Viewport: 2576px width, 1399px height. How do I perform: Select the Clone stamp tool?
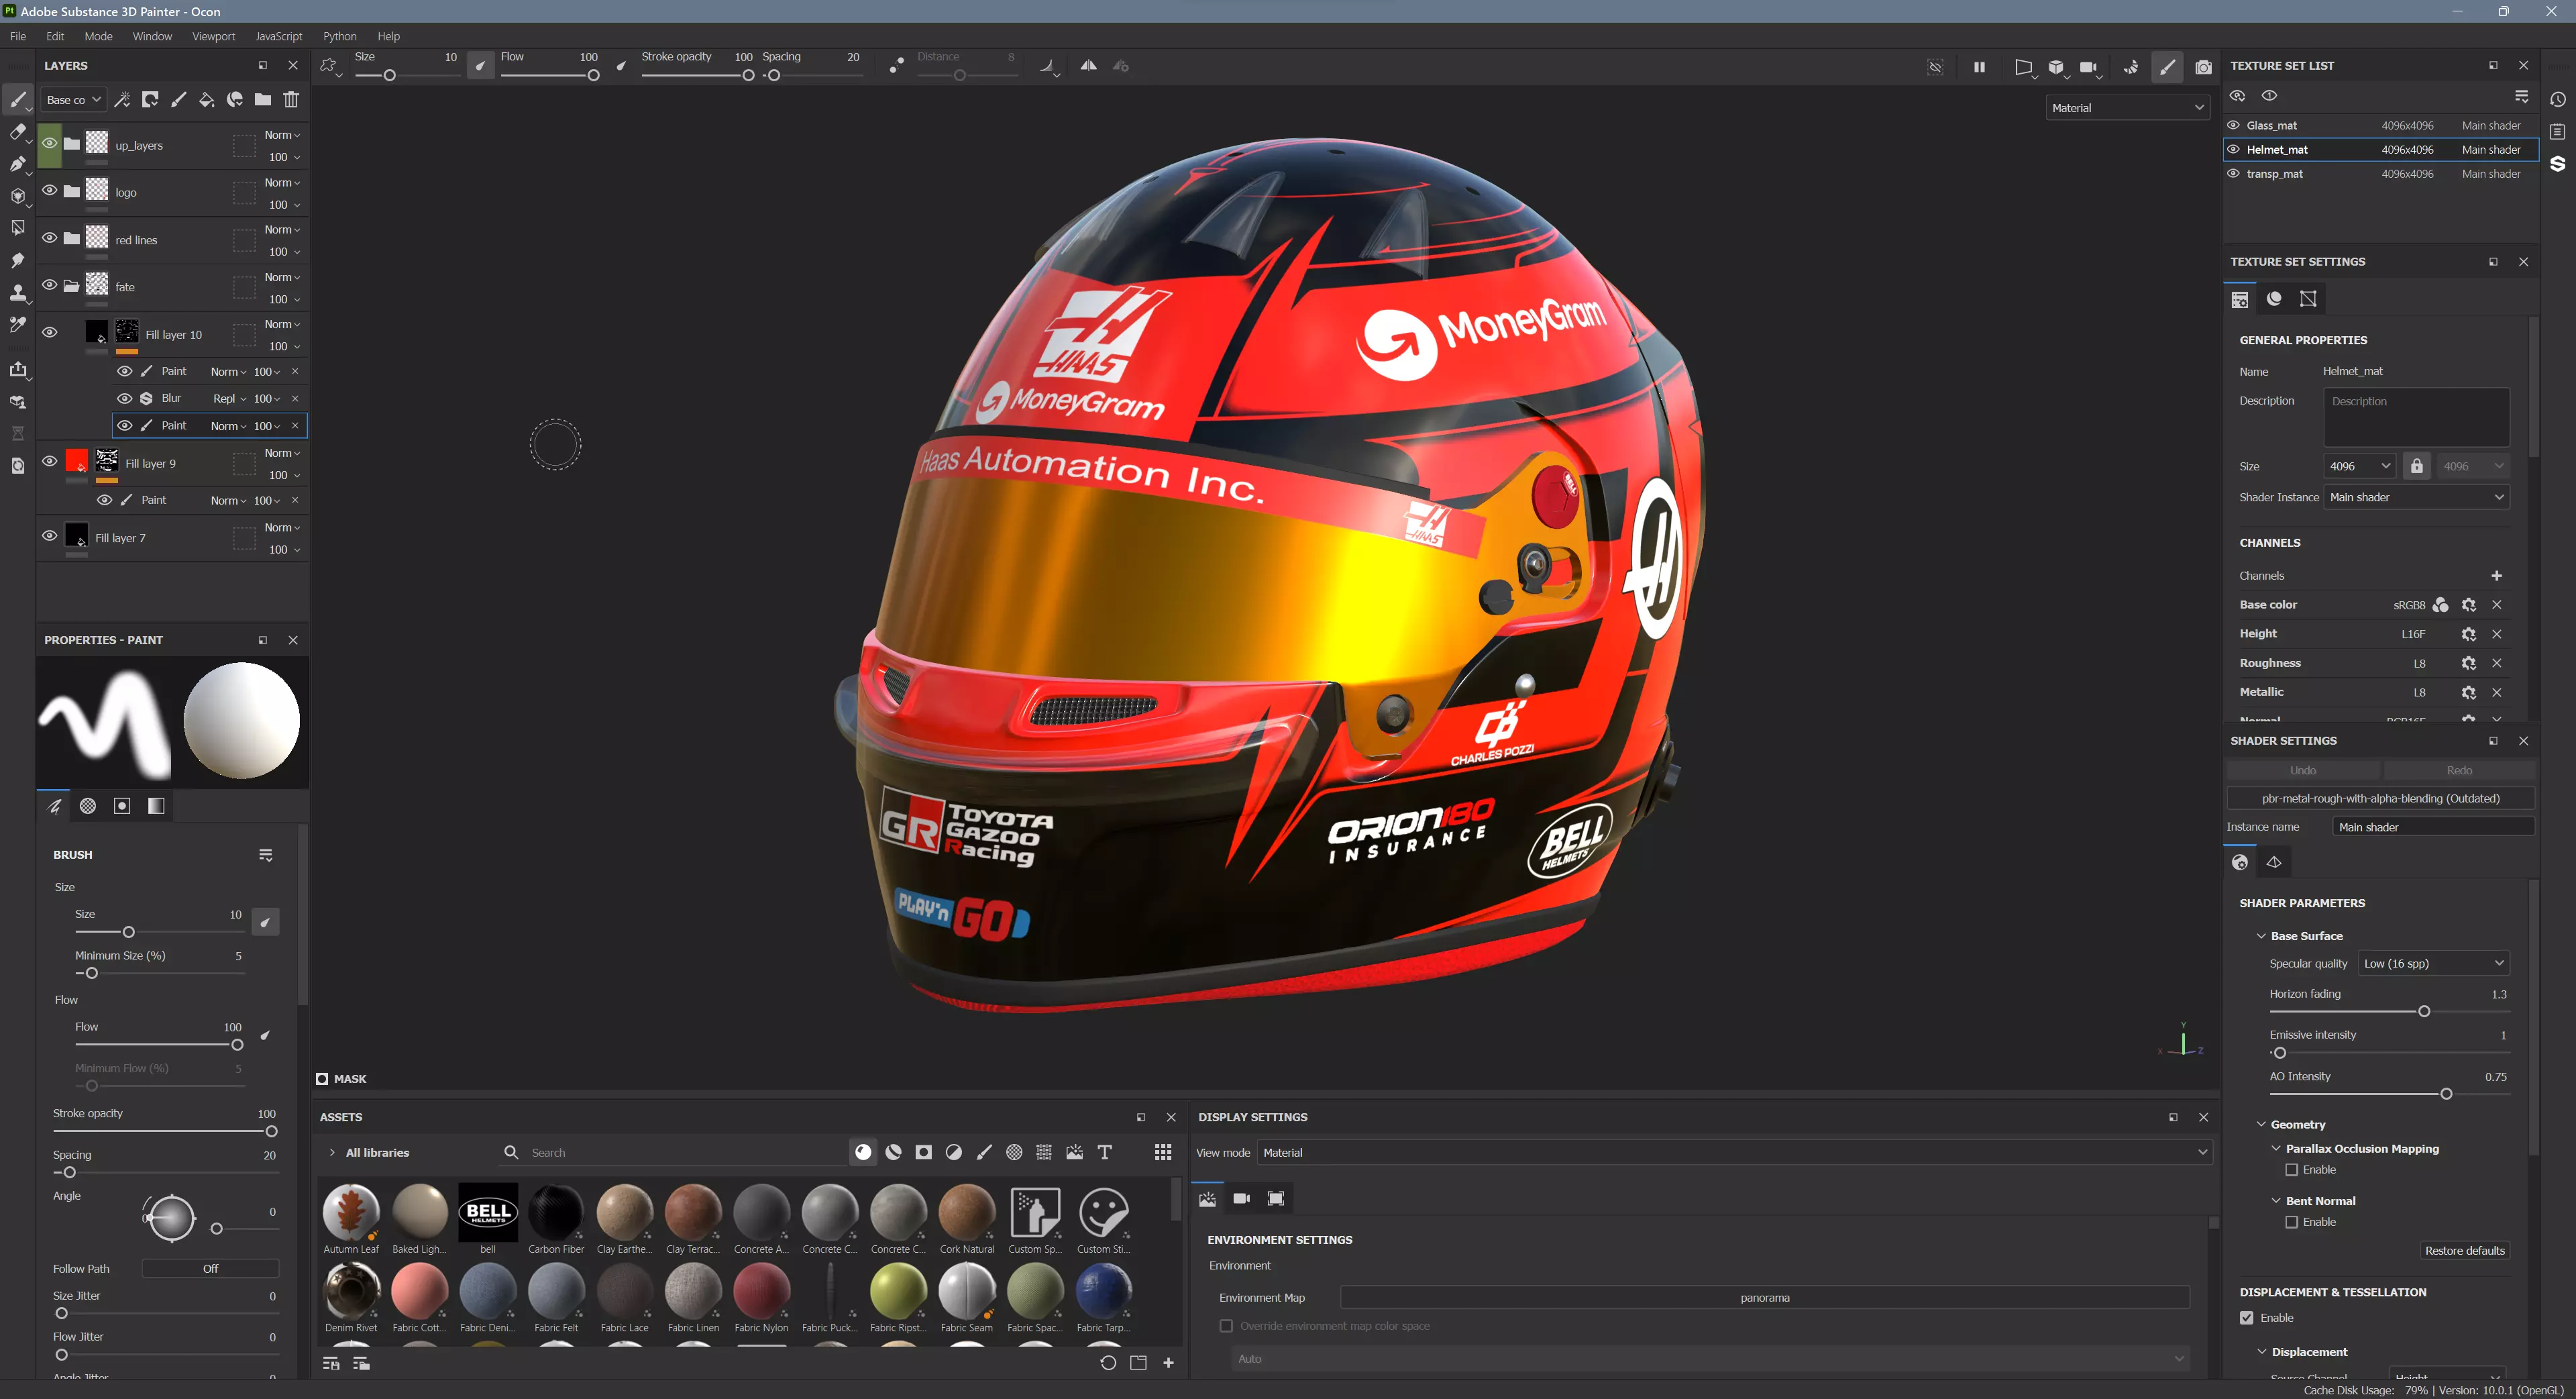click(x=17, y=293)
